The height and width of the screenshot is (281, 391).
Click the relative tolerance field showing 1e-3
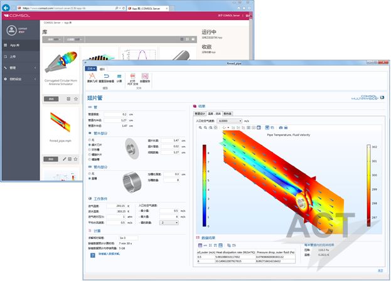(128, 238)
